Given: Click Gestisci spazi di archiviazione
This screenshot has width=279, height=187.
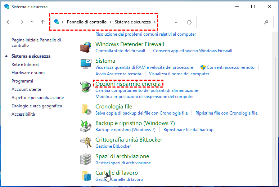Looking at the screenshot, I should pyautogui.click(x=123, y=163).
